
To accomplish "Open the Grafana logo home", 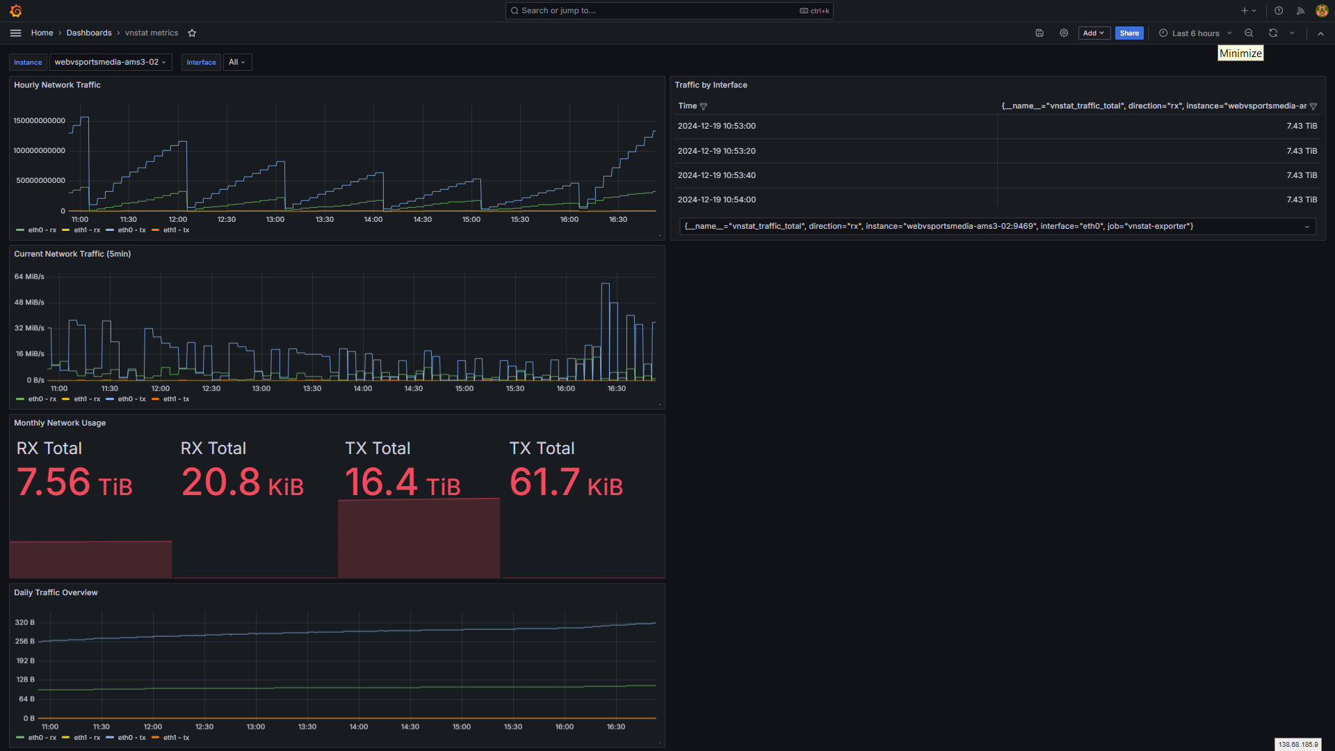I will [16, 10].
